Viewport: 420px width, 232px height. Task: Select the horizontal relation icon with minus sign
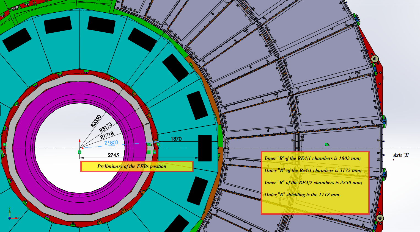pos(149,152)
